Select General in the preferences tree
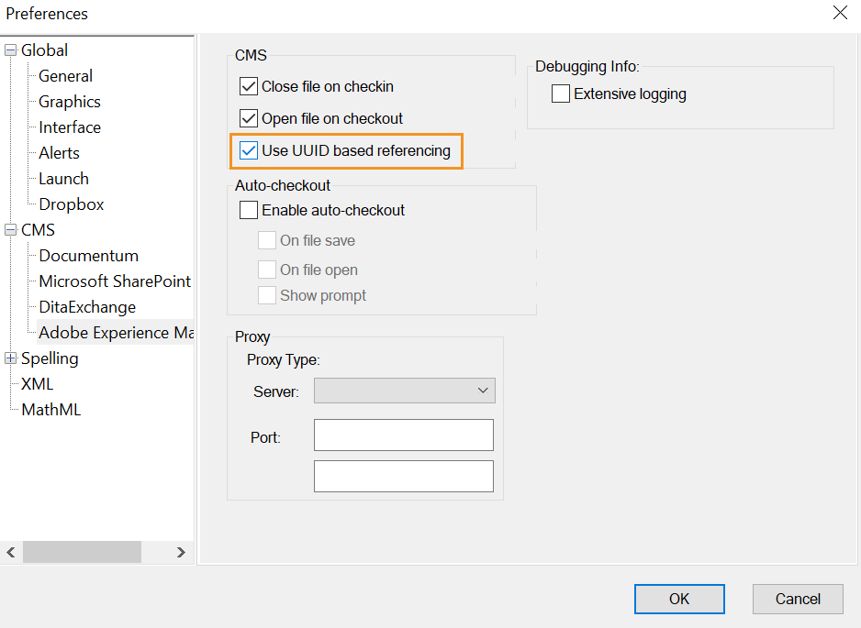Image resolution: width=861 pixels, height=628 pixels. pyautogui.click(x=65, y=76)
